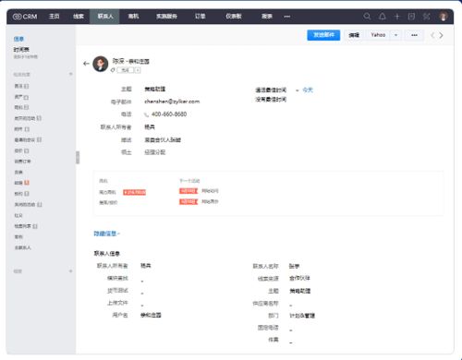This screenshot has height=360, width=462.
Task: Open the 主页 home tab
Action: (55, 17)
